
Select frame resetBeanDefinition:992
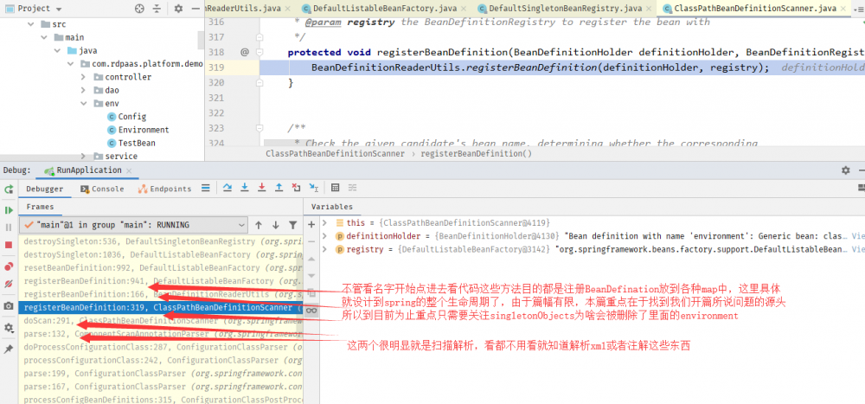(161, 267)
